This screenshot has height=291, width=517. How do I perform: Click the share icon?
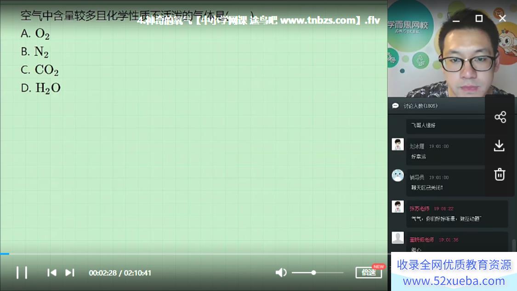click(x=500, y=117)
